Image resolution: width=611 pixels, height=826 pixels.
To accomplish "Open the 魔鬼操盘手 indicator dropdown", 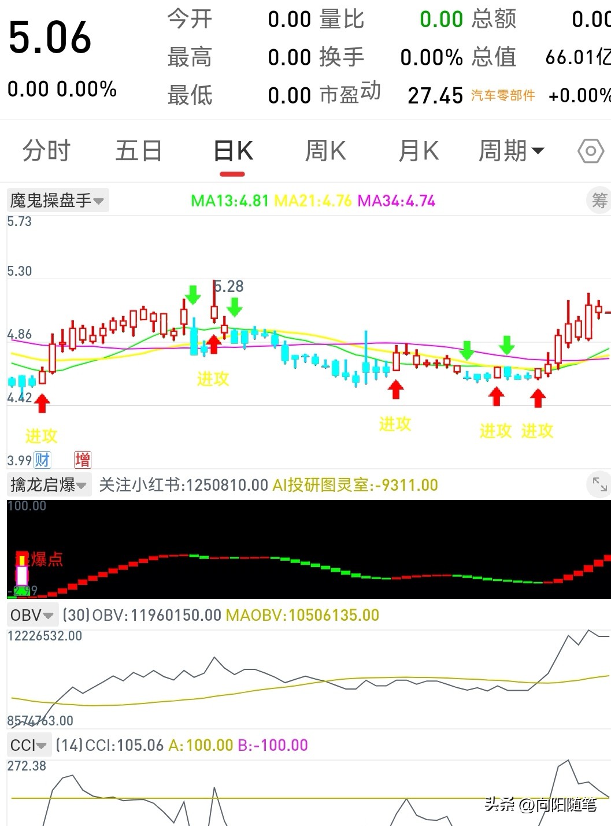I will pyautogui.click(x=56, y=200).
